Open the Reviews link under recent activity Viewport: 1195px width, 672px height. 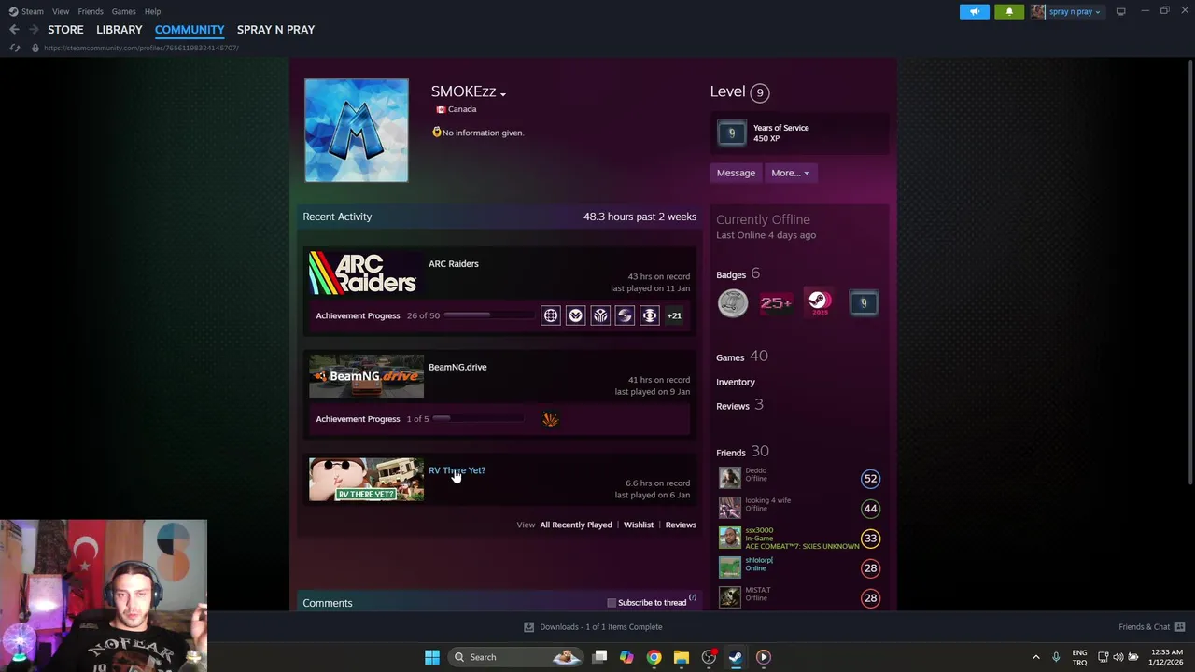click(x=681, y=525)
